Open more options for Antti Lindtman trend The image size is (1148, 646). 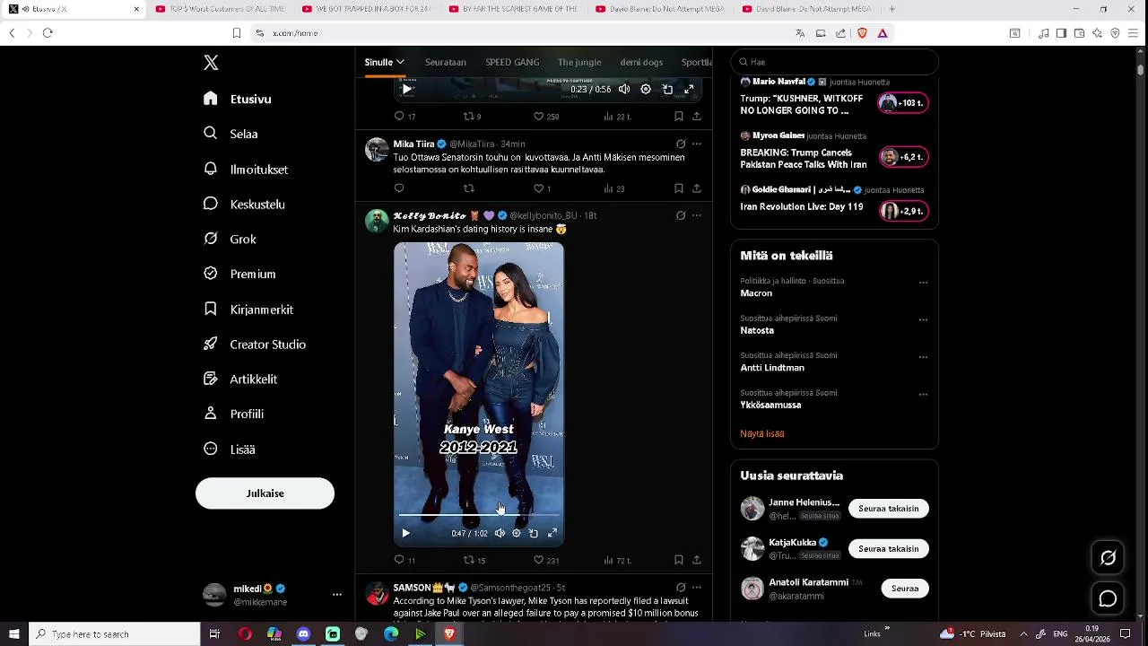(923, 357)
